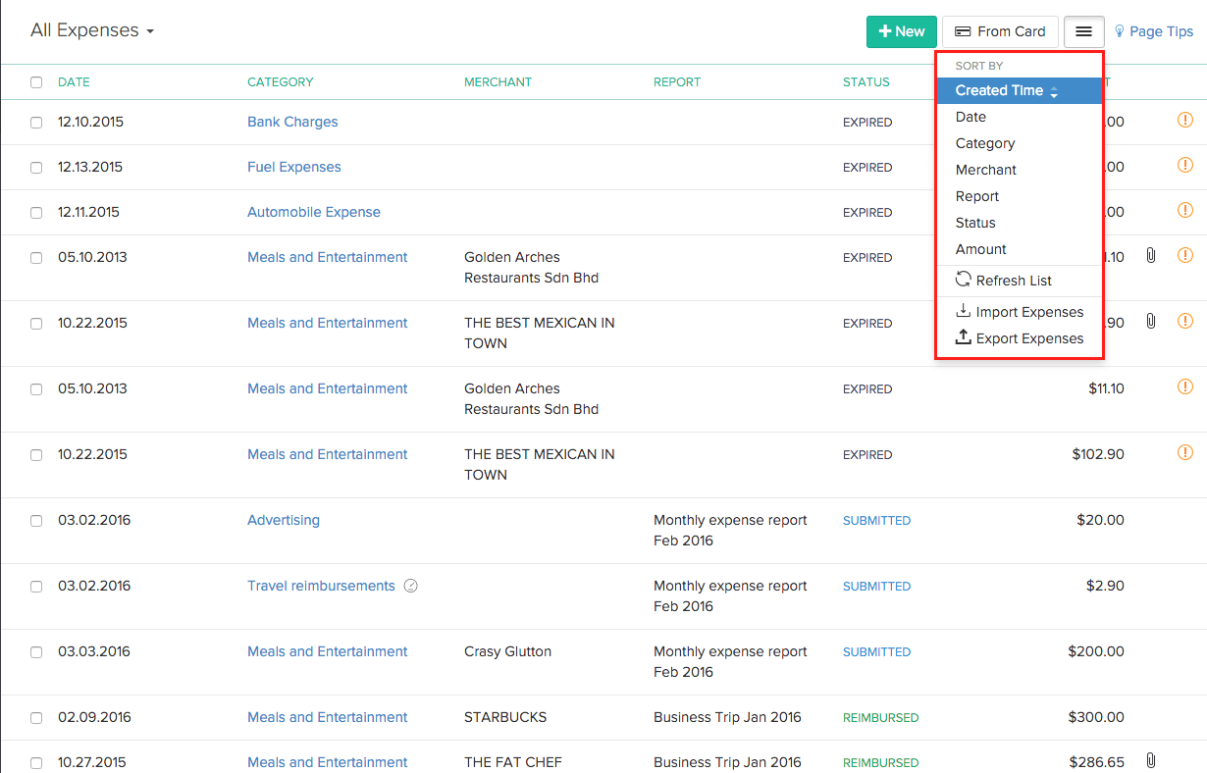This screenshot has width=1207, height=773.
Task: Choose Merchant in the Sort By menu
Action: [985, 170]
